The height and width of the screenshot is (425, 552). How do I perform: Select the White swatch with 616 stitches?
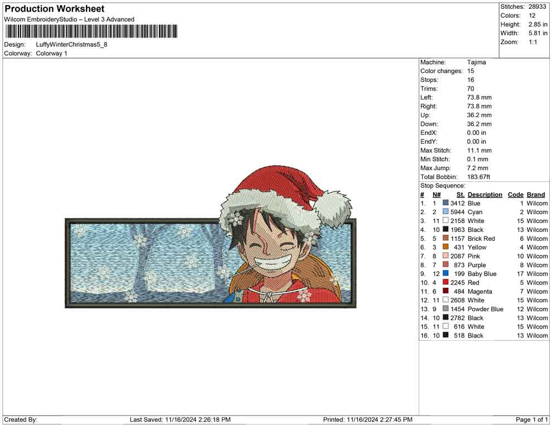pyautogui.click(x=446, y=326)
